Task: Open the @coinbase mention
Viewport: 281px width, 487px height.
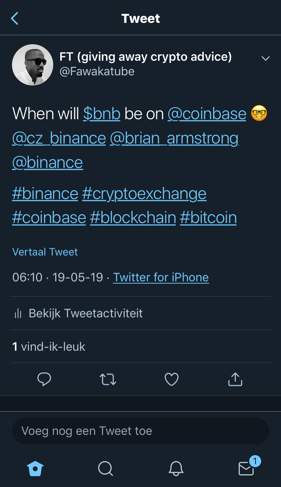Action: 206,114
